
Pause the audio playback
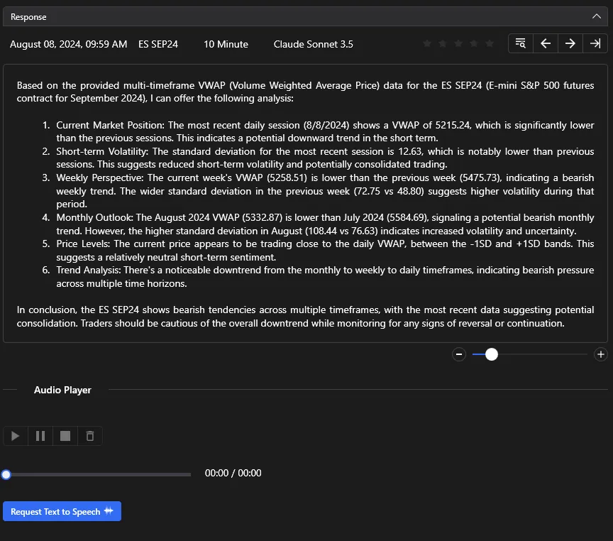pyautogui.click(x=40, y=436)
